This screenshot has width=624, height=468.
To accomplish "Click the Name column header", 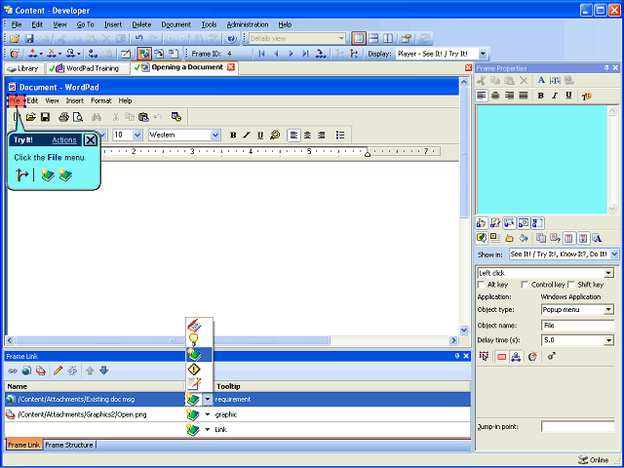I will [x=95, y=386].
